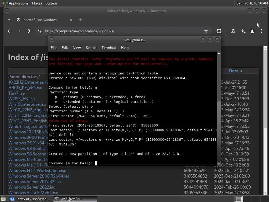The width and height of the screenshot is (269, 202).
Task: Open Tiny7.iso link
Action: [x=17, y=93]
